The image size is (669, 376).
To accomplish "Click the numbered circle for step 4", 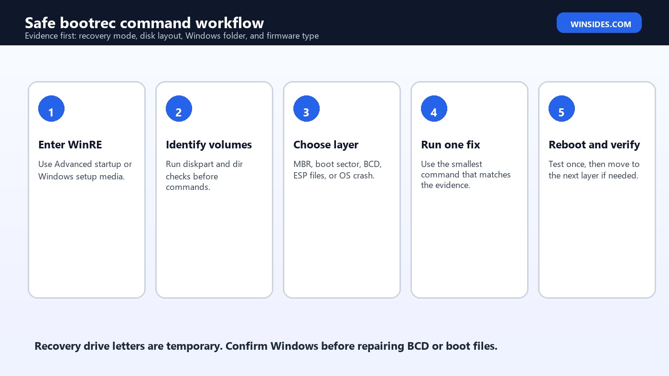I will coord(434,109).
